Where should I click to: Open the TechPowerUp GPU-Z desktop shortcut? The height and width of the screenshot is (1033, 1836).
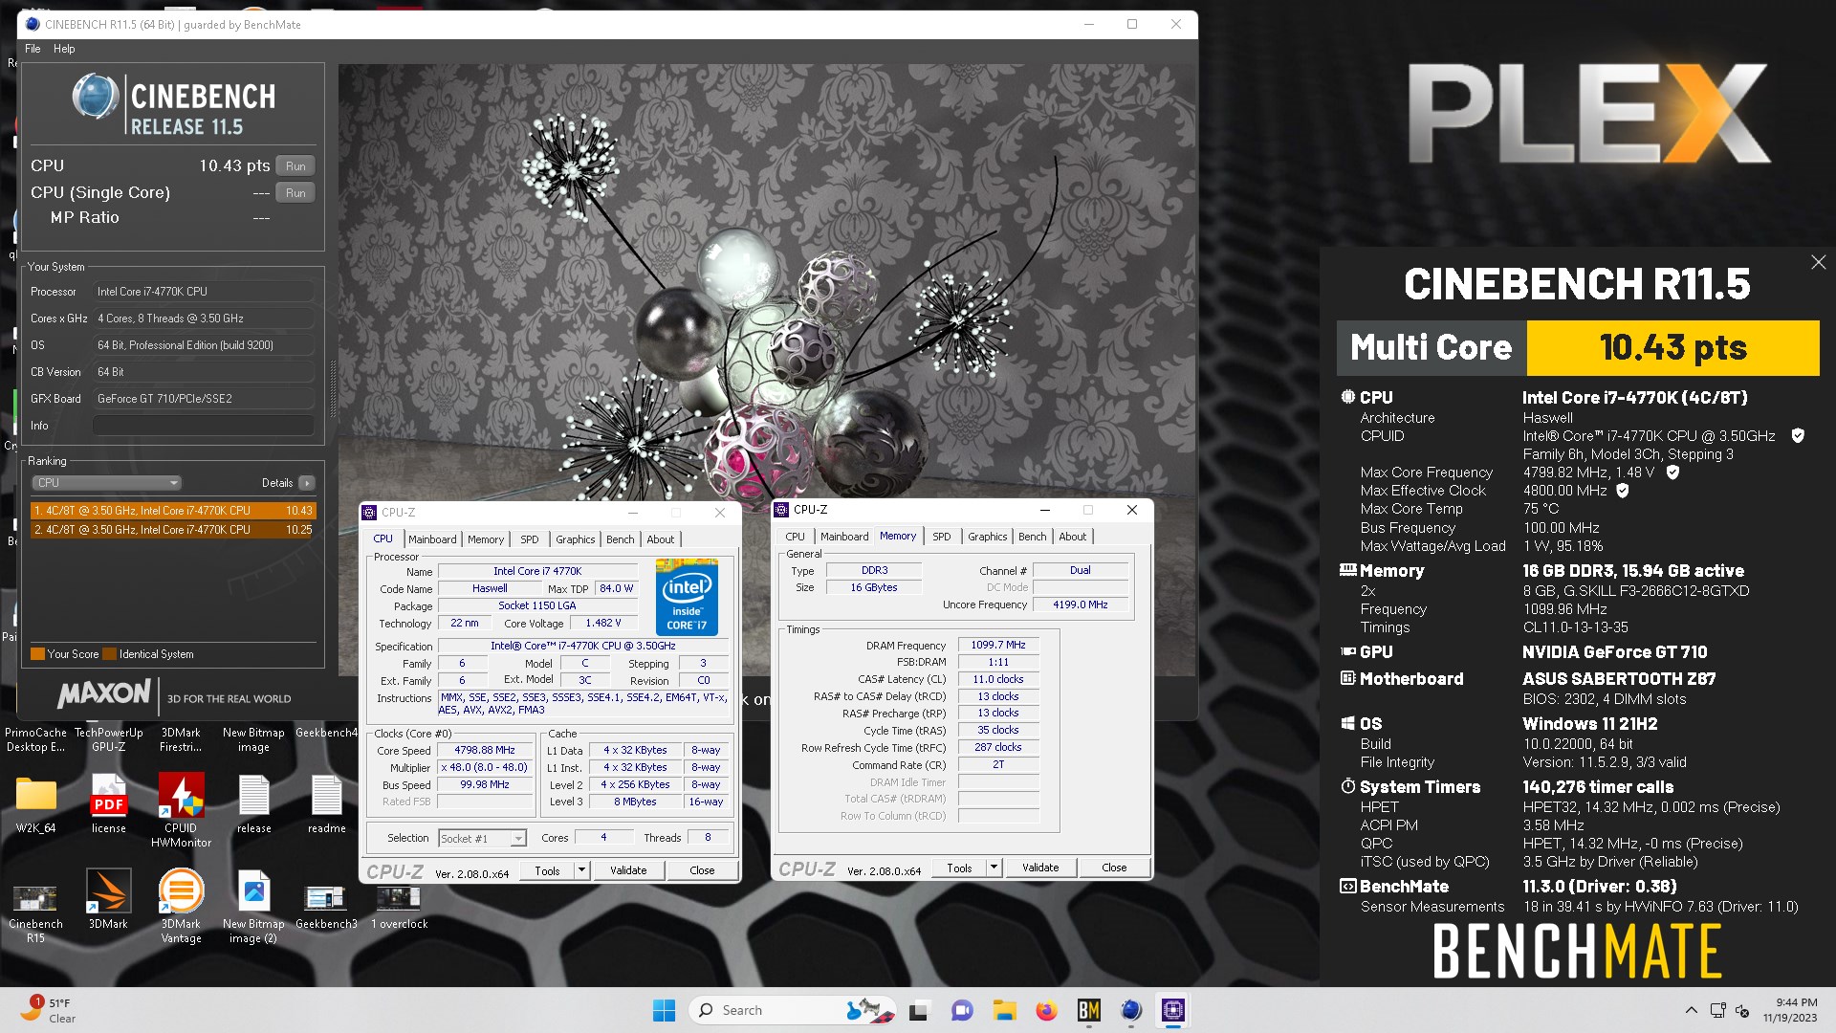[108, 739]
